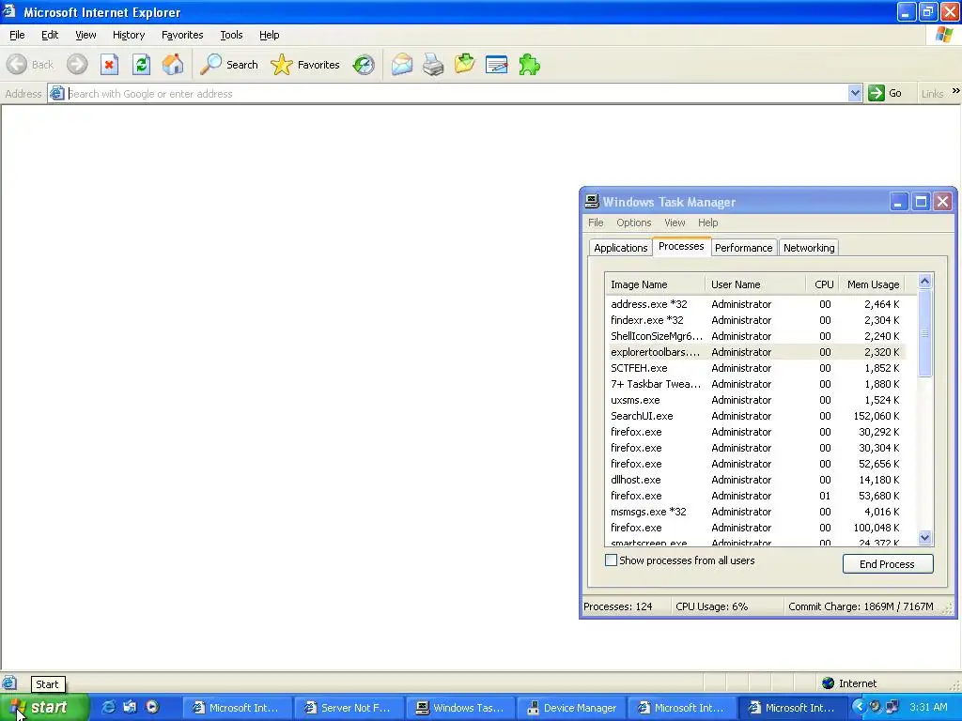
Task: Open Mail envelope icon in toolbar
Action: coord(402,65)
